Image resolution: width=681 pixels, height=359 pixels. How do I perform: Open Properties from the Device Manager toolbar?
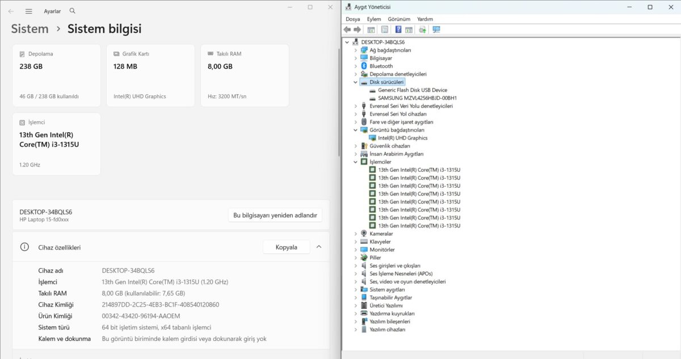point(385,29)
